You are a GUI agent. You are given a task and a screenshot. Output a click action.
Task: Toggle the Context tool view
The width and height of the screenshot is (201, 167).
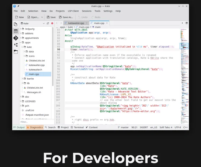[x=92, y=127]
